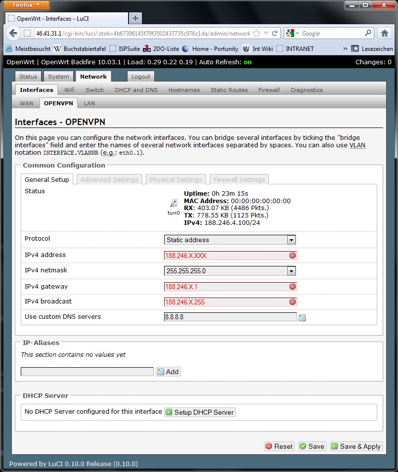Click the bookmark star in the address bar
Screen dimensions: 398x472
pos(257,33)
